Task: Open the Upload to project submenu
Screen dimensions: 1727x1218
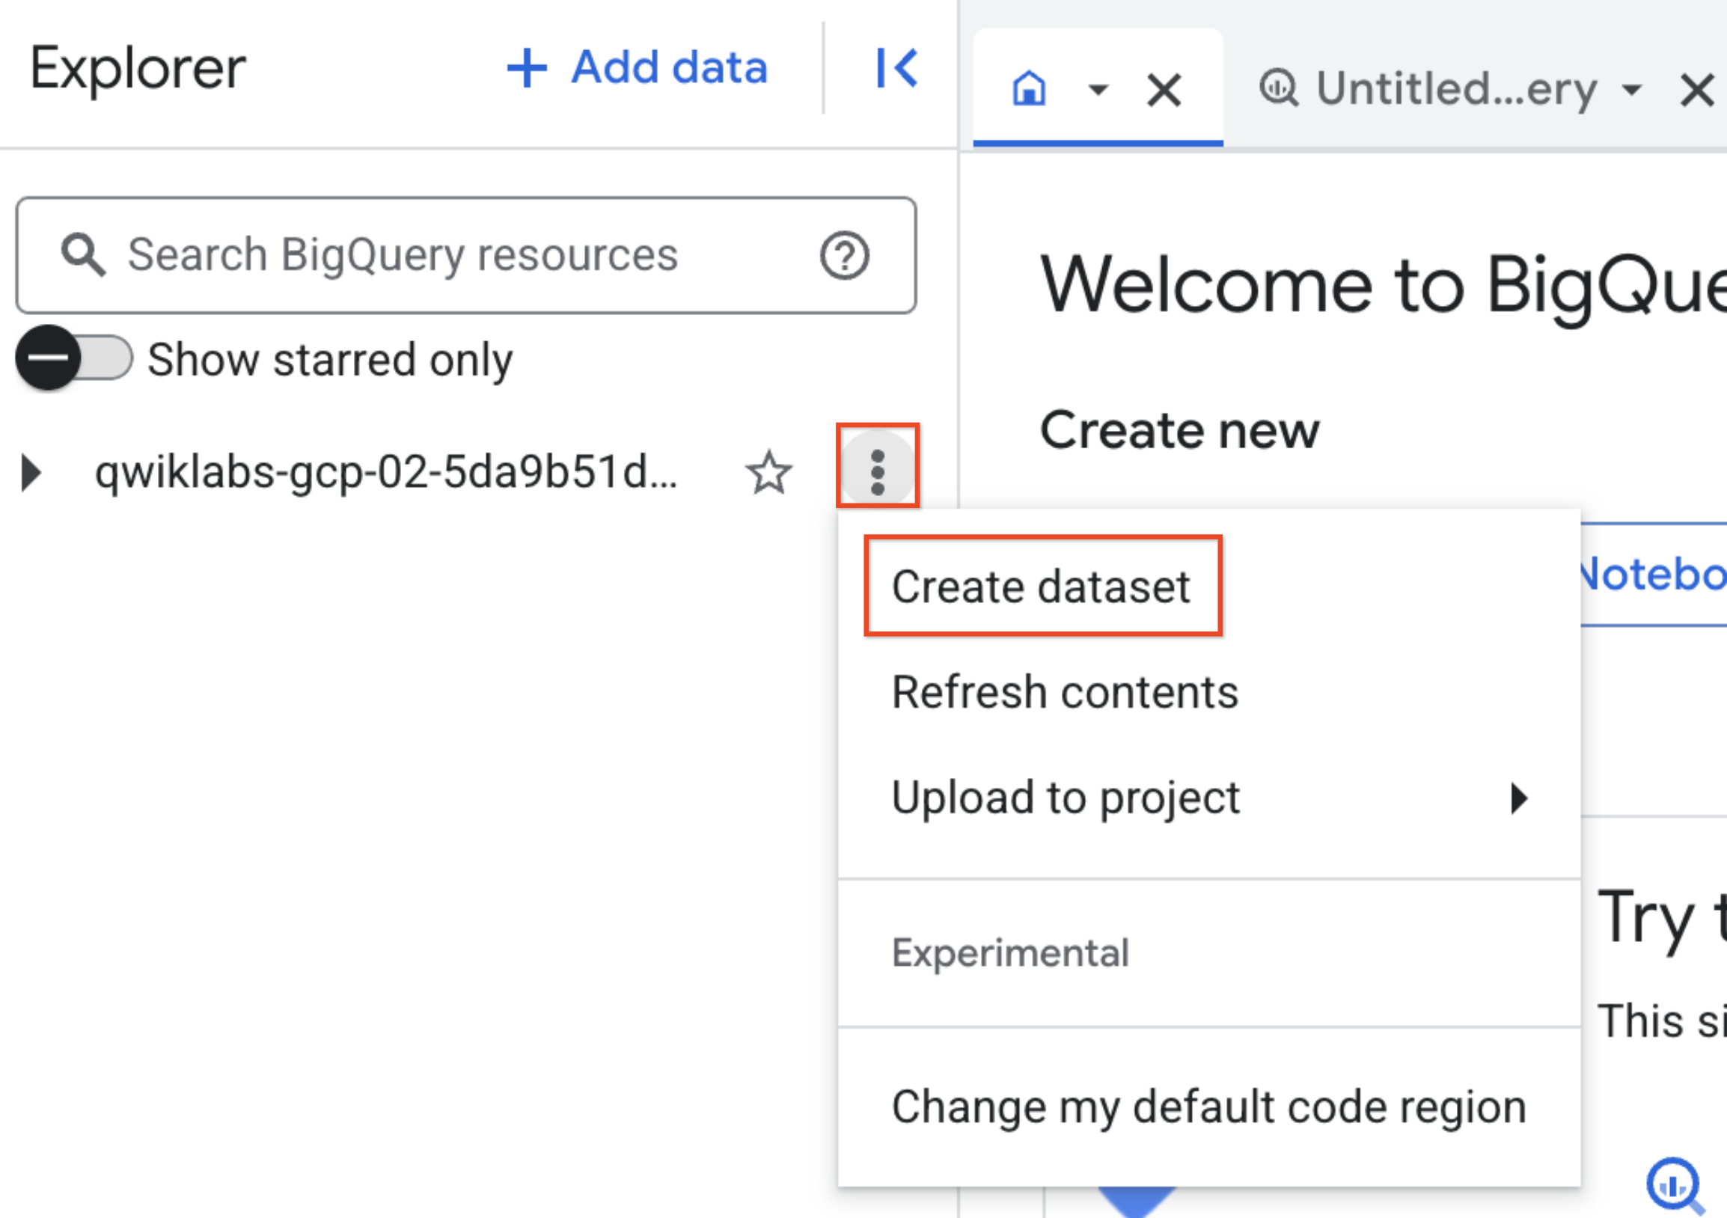Action: pyautogui.click(x=1209, y=798)
